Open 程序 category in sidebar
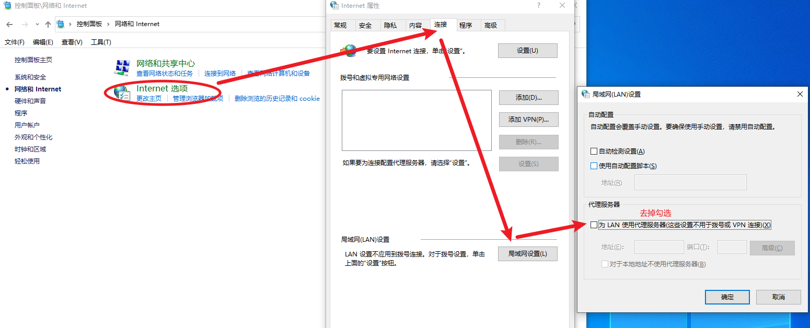The width and height of the screenshot is (810, 328). click(21, 113)
